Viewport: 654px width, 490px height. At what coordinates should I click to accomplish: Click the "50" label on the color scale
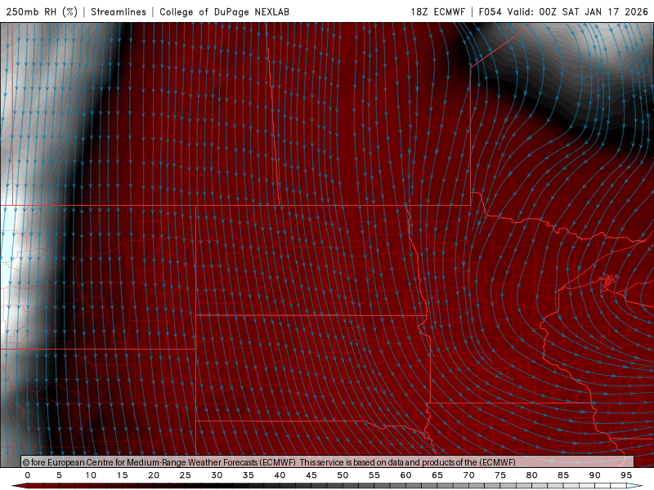coord(343,475)
